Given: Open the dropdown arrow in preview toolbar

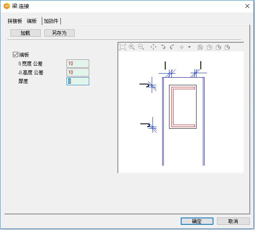Looking at the screenshot, I should 189,47.
